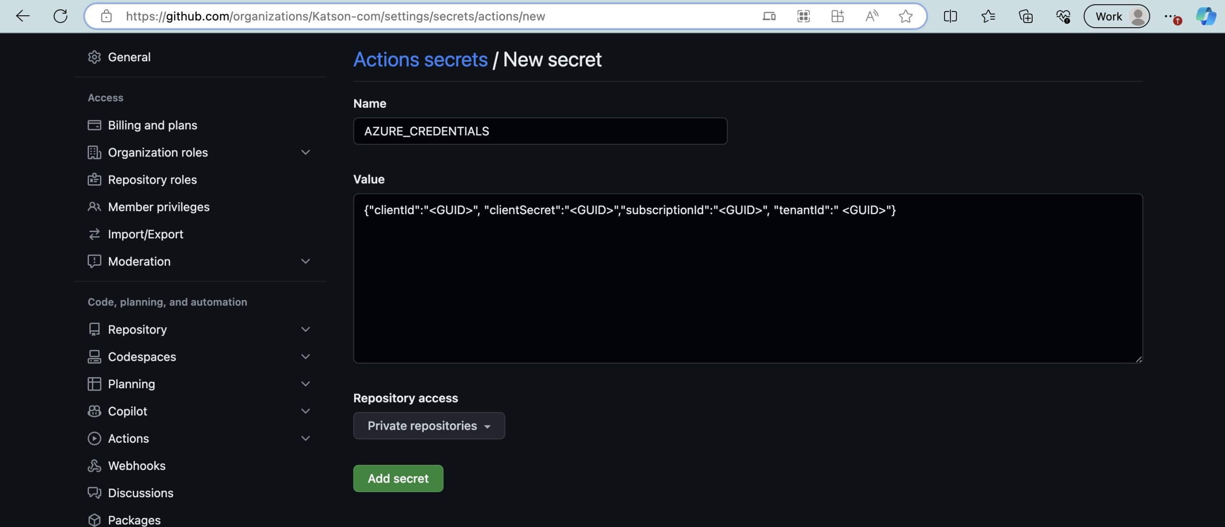Click the secret Name input field
Screen dimensions: 1225x527
(540, 131)
